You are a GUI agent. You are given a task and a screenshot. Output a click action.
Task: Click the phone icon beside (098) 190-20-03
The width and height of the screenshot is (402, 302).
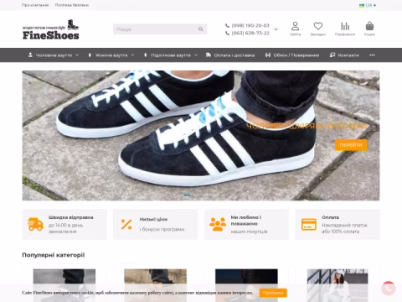[227, 25]
